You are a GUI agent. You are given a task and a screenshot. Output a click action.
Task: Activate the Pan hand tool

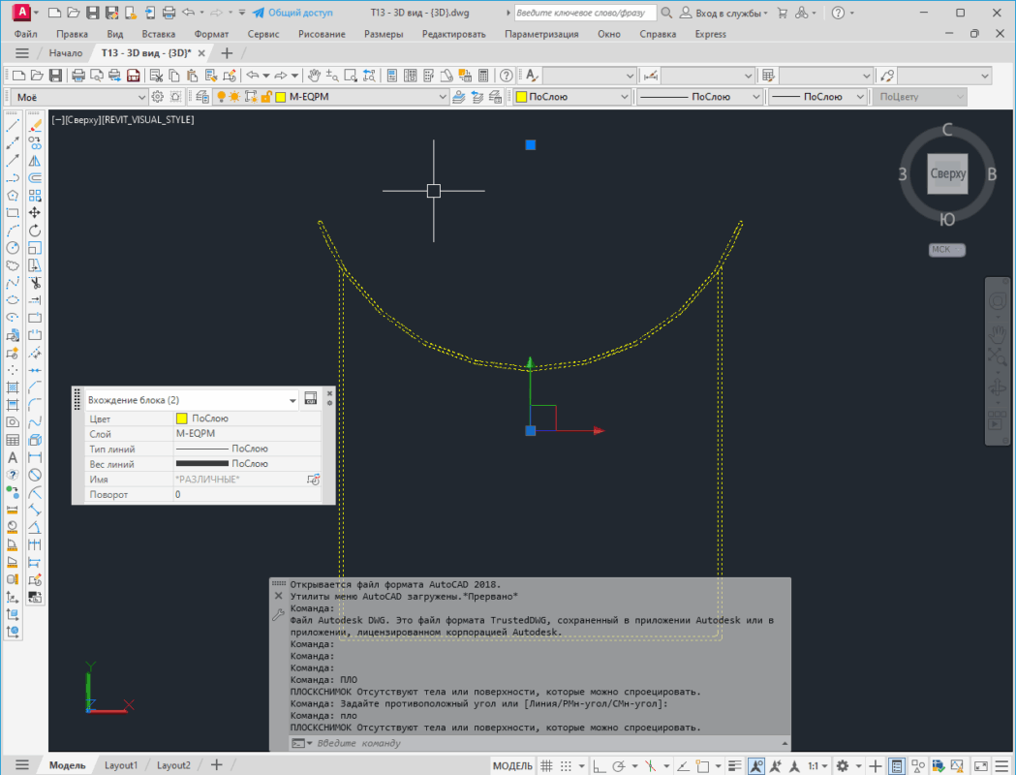click(314, 76)
